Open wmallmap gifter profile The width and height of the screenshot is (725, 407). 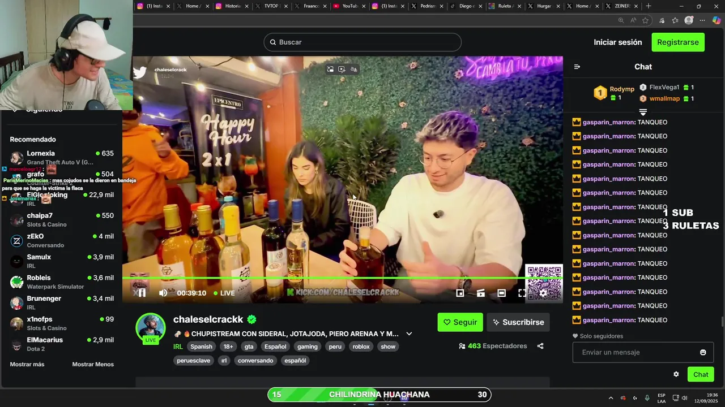tap(666, 98)
